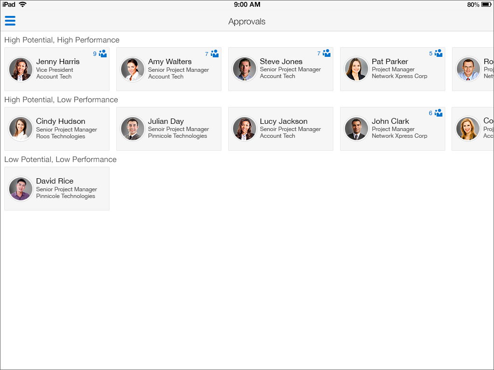Click John Clark's Project Manager title
Viewport: 494px width, 370px height.
[x=393, y=129]
